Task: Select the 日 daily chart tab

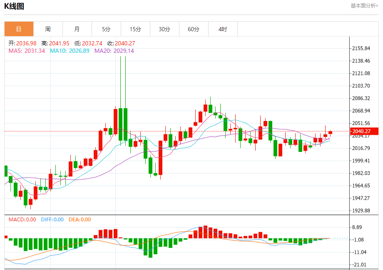Action: (x=19, y=29)
